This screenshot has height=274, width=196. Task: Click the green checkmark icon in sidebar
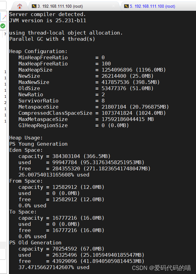pyautogui.click(x=2, y=26)
